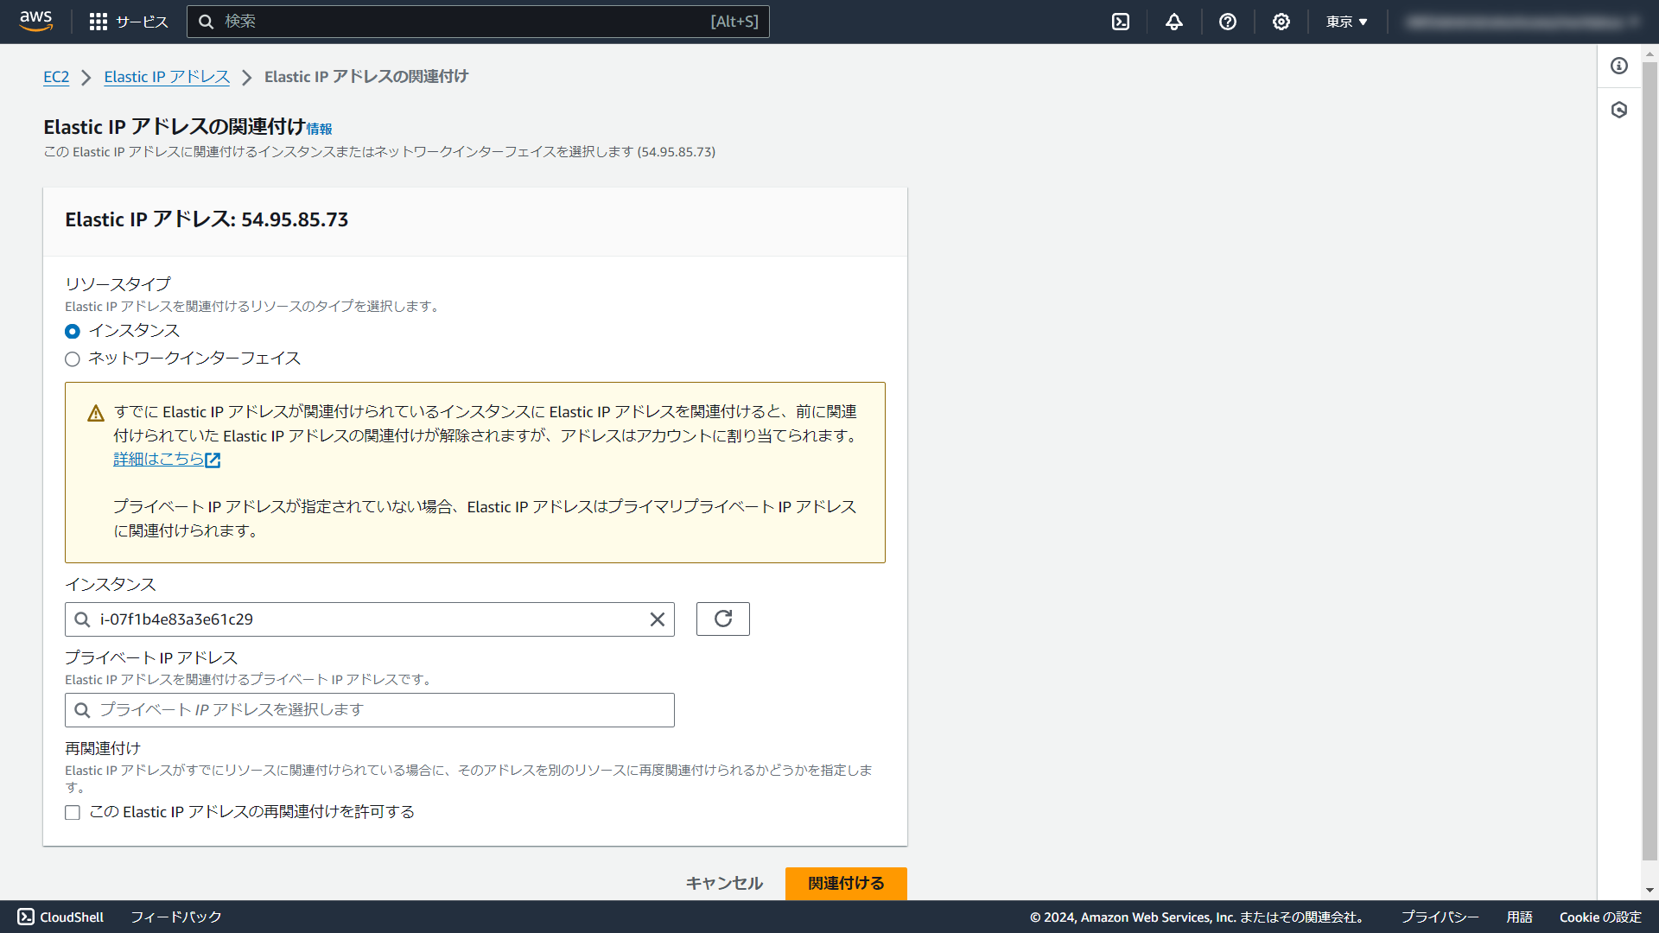Click the キャンセル button

click(724, 883)
